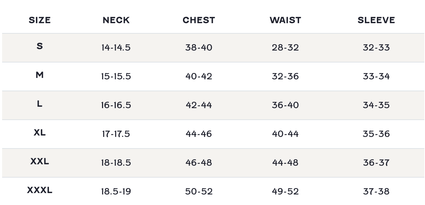Select the XL size row label
This screenshot has height=205, width=425.
40,133
